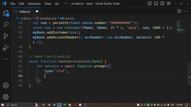Viewport: 191px width, 107px height.
Task: Click the word bankService in function declaration
Action: click(x=70, y=62)
